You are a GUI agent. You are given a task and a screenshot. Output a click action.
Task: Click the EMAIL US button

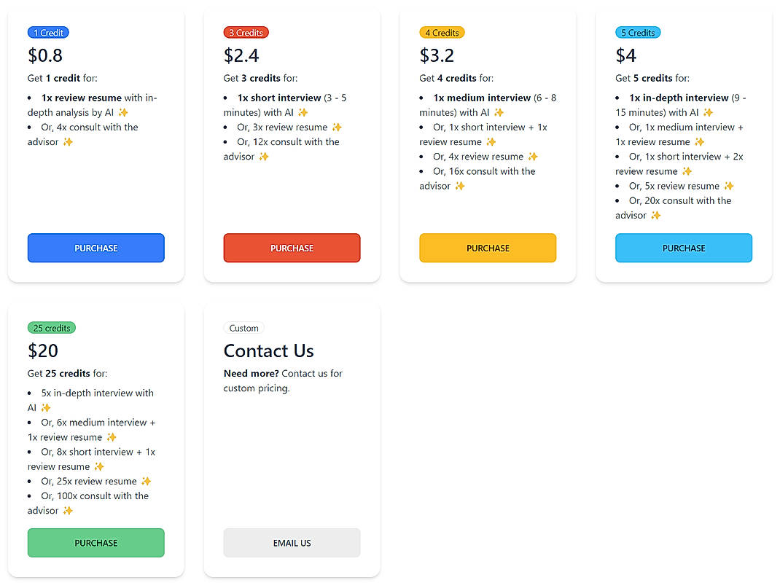pos(292,543)
